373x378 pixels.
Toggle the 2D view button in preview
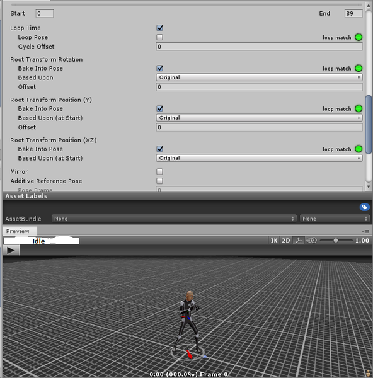click(x=285, y=241)
